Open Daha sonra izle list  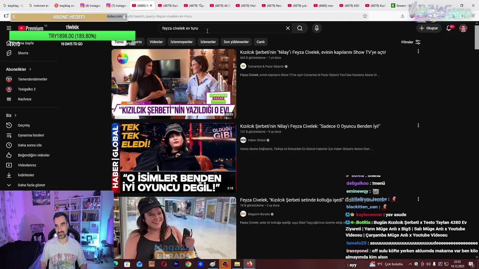pyautogui.click(x=29, y=145)
